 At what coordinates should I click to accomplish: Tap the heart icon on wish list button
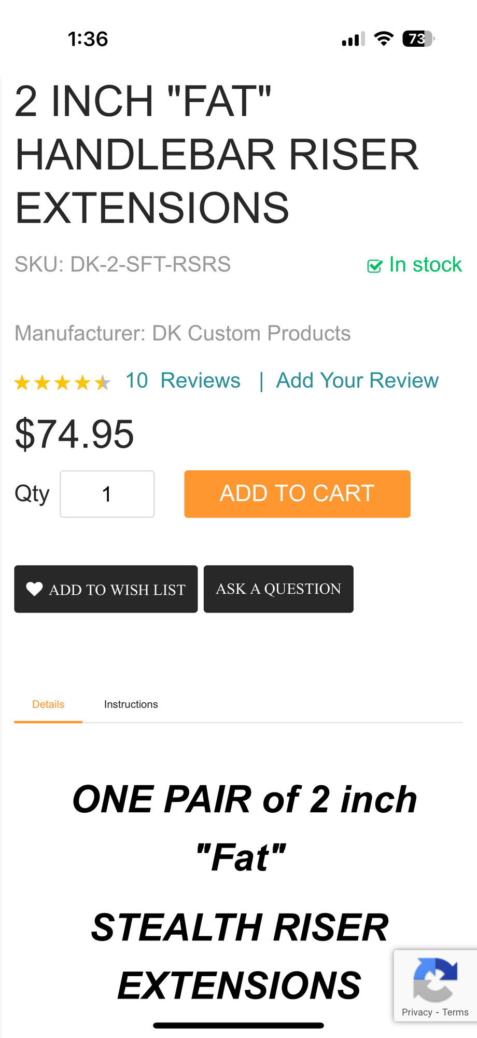click(34, 589)
